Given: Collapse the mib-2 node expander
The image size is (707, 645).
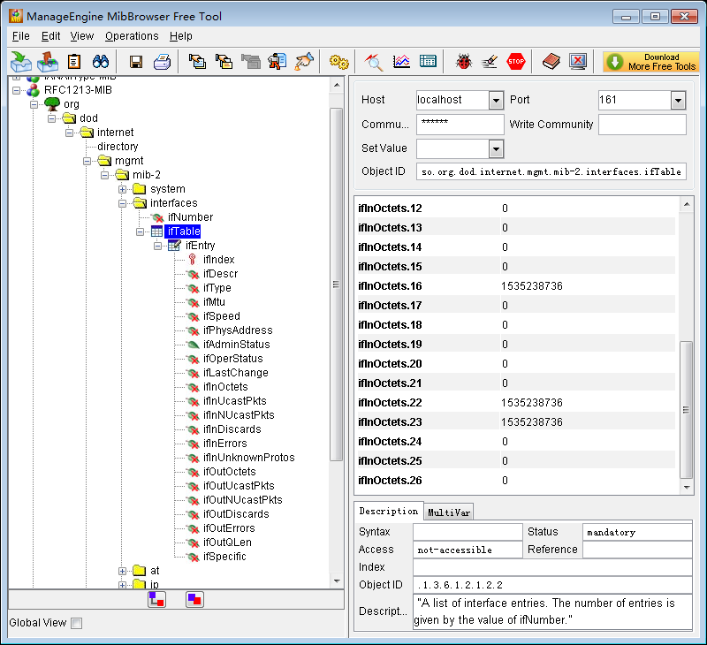Looking at the screenshot, I should click(104, 175).
